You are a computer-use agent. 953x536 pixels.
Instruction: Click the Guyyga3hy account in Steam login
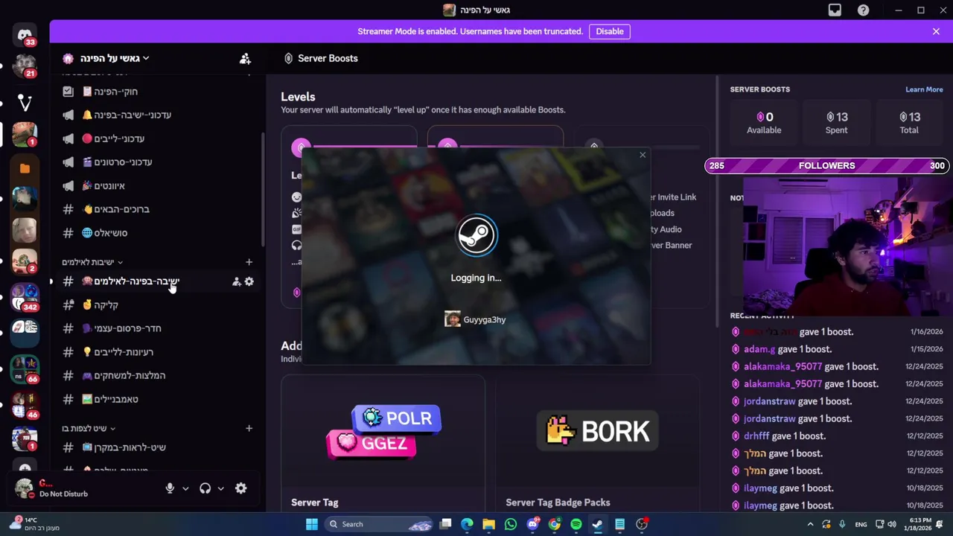475,319
